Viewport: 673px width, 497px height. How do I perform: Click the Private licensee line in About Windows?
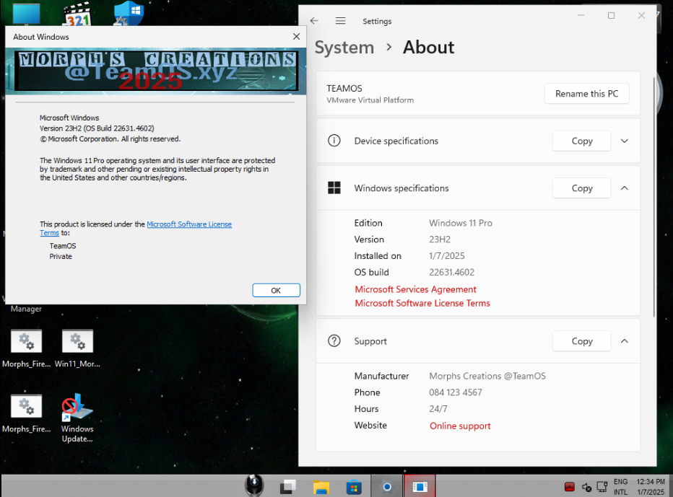point(61,256)
